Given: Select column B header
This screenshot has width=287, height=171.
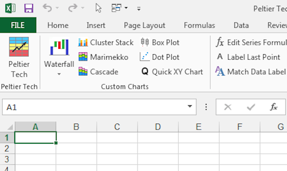Looking at the screenshot, I should (x=76, y=127).
